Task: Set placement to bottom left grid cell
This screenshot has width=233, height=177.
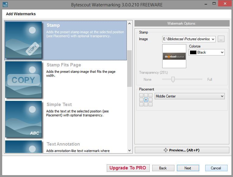Action: (141, 104)
